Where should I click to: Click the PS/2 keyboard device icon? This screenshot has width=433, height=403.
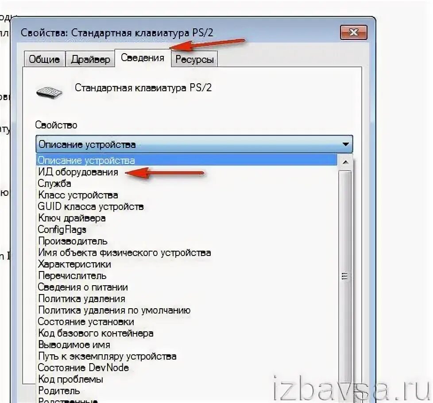(50, 92)
